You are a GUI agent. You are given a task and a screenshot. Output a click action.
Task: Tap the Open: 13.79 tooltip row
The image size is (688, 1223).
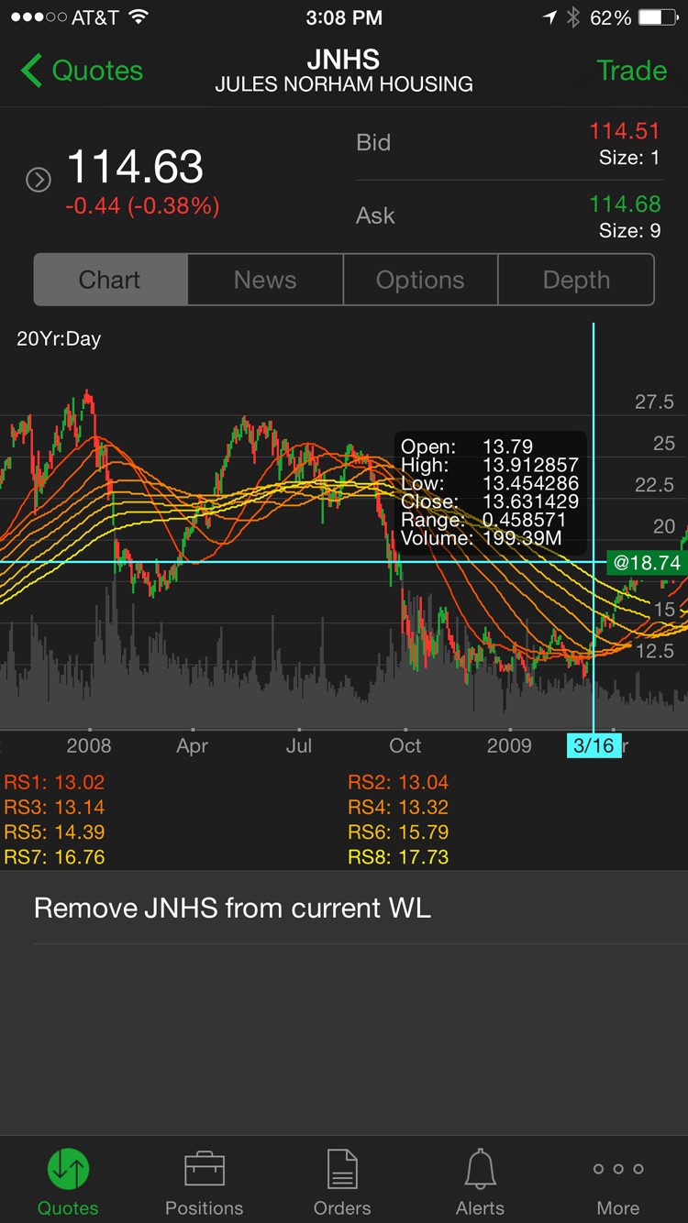(x=467, y=446)
